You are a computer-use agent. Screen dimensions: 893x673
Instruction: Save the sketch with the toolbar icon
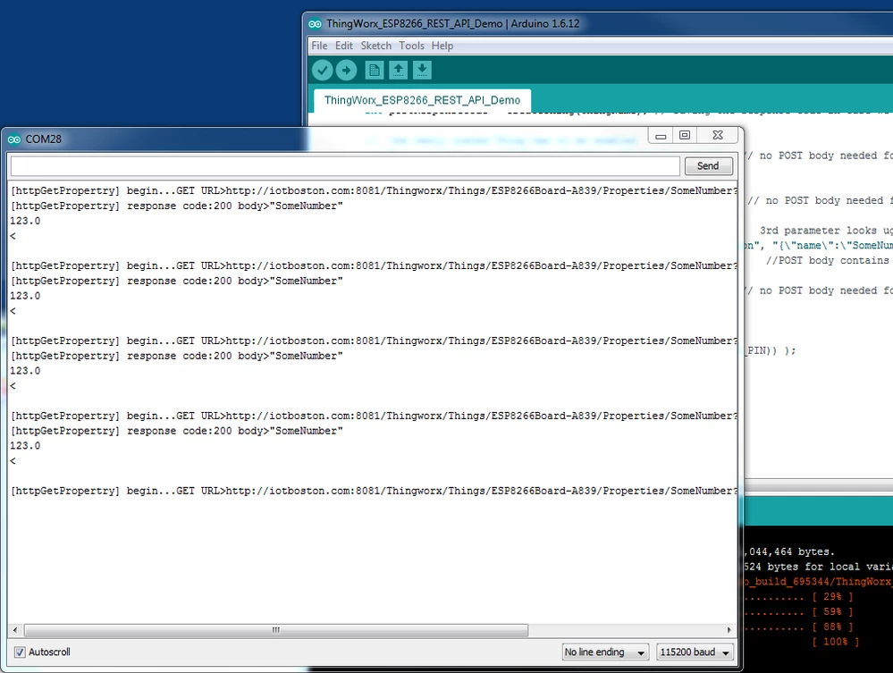click(x=422, y=70)
